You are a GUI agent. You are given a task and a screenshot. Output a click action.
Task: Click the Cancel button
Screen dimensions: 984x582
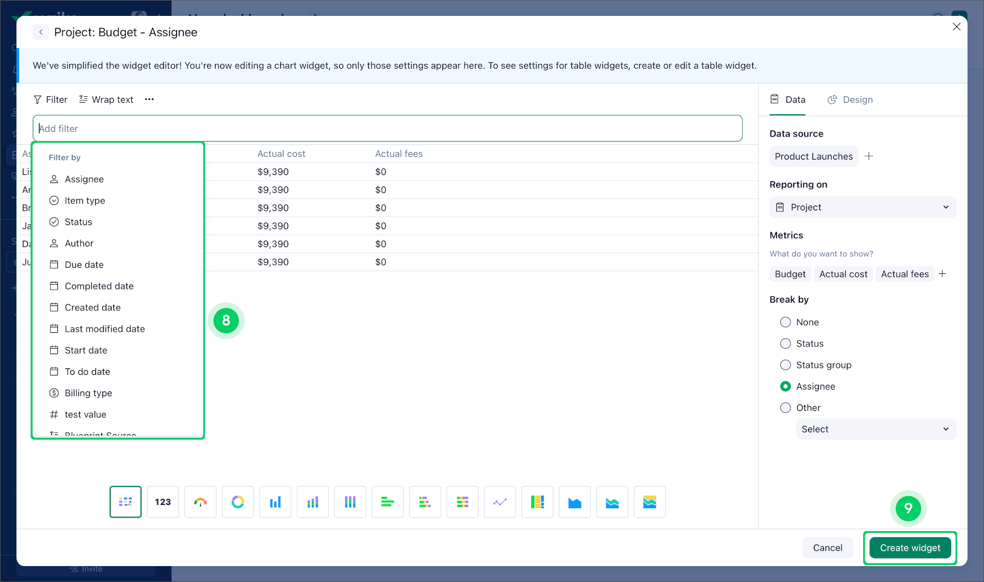828,548
